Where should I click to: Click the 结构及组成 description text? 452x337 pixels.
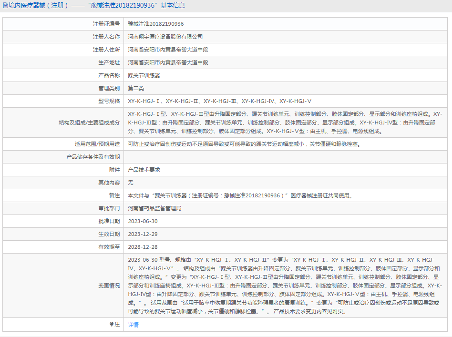tap(285, 123)
